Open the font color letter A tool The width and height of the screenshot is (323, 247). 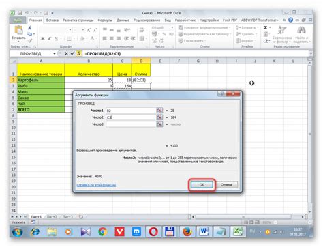pyautogui.click(x=92, y=38)
